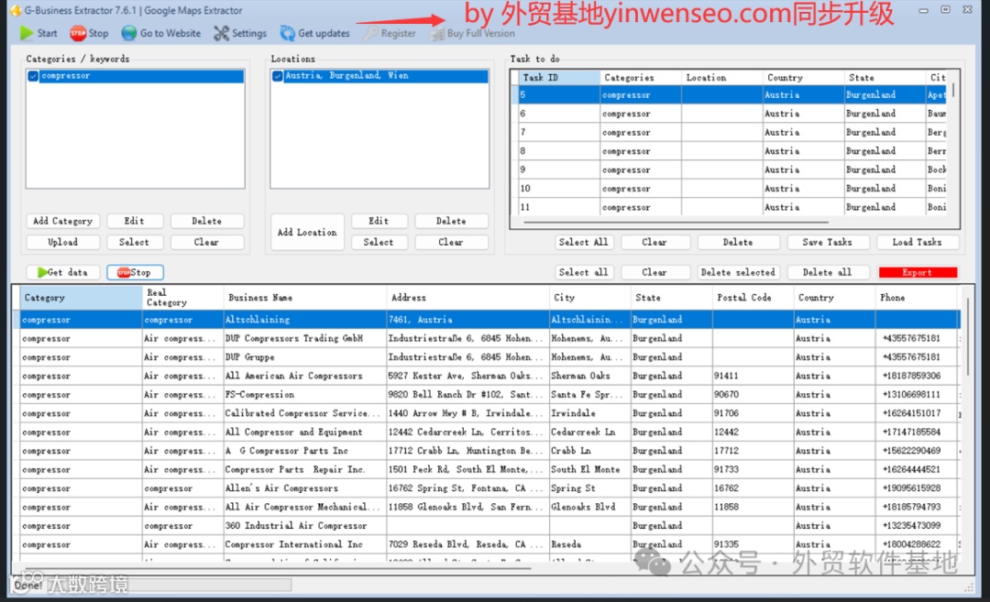Click the Buy Full Version icon
This screenshot has height=602, width=990.
pos(437,33)
